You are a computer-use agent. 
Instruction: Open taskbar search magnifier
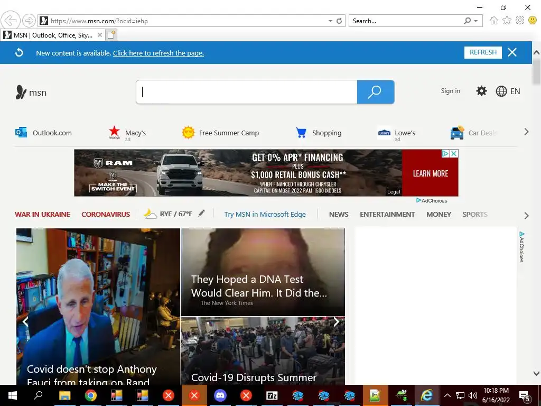(x=38, y=395)
